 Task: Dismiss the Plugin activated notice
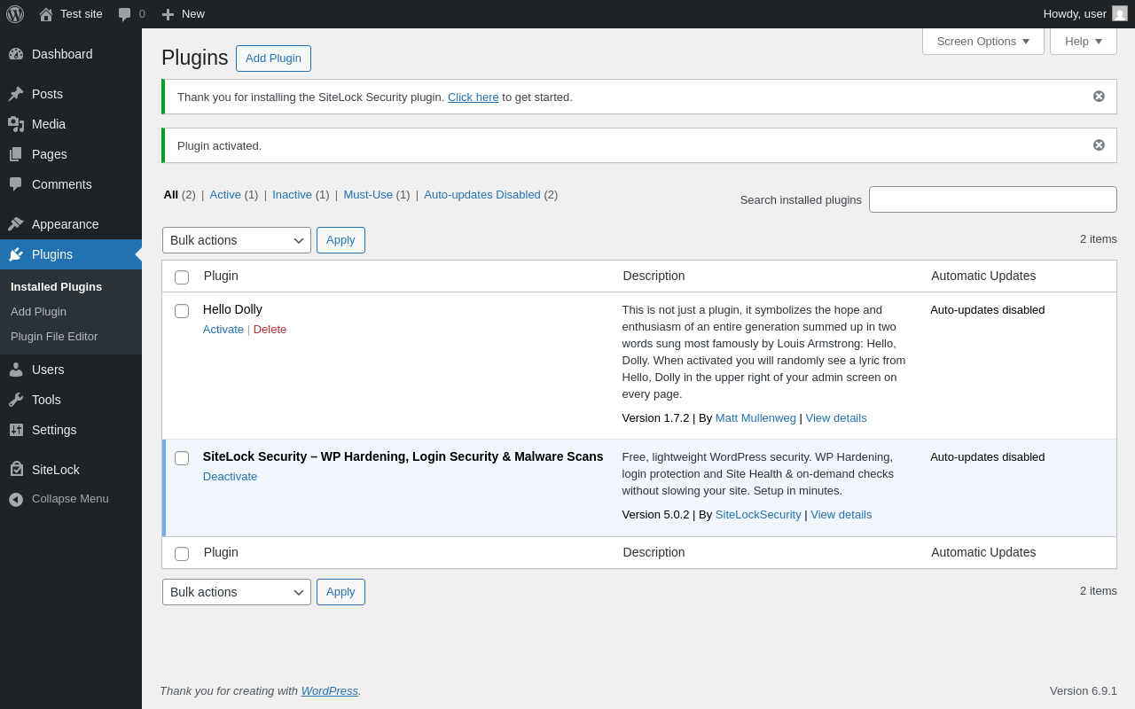click(1099, 145)
